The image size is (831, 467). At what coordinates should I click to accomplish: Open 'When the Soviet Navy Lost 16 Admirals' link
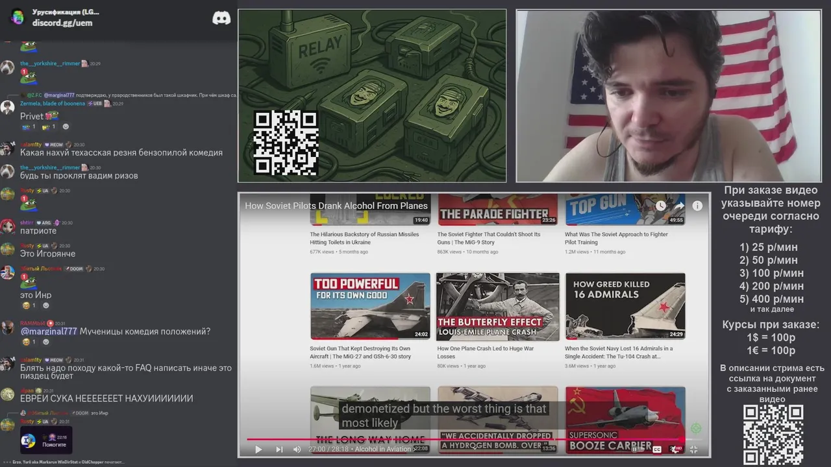[619, 352]
